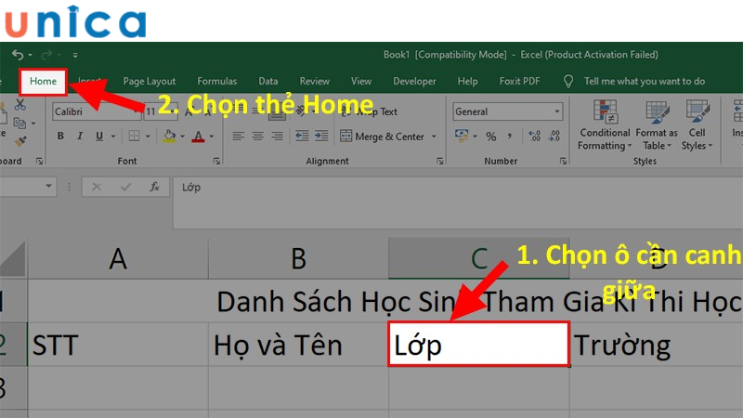Increase Decimal places
Viewport: 743px width, 418px height.
pyautogui.click(x=535, y=137)
